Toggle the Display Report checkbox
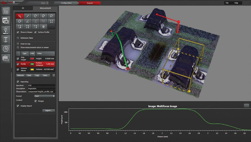Image resolution: width=251 pixels, height=142 pixels. 18,106
